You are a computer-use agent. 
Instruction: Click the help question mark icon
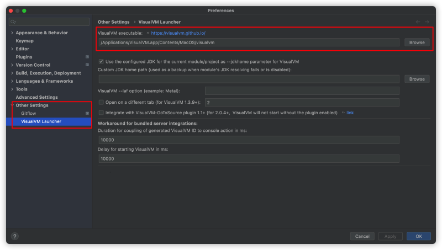click(x=15, y=236)
